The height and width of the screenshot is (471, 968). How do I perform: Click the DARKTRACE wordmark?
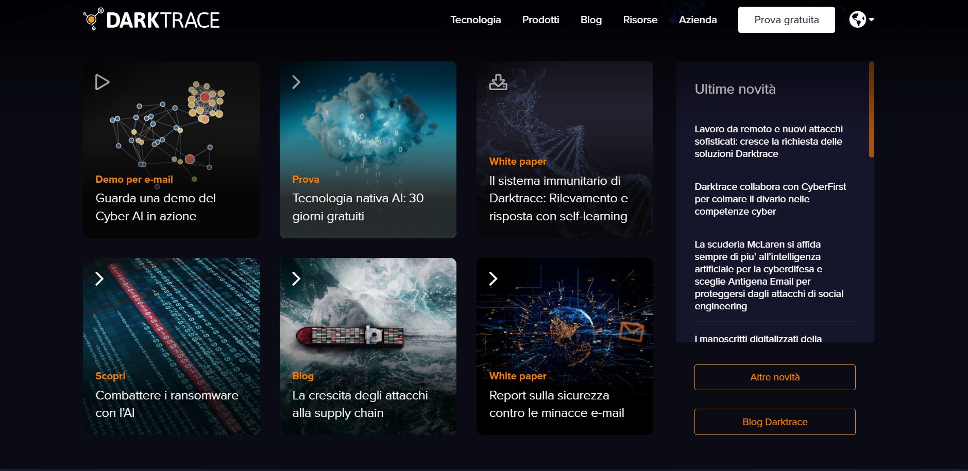(x=163, y=20)
